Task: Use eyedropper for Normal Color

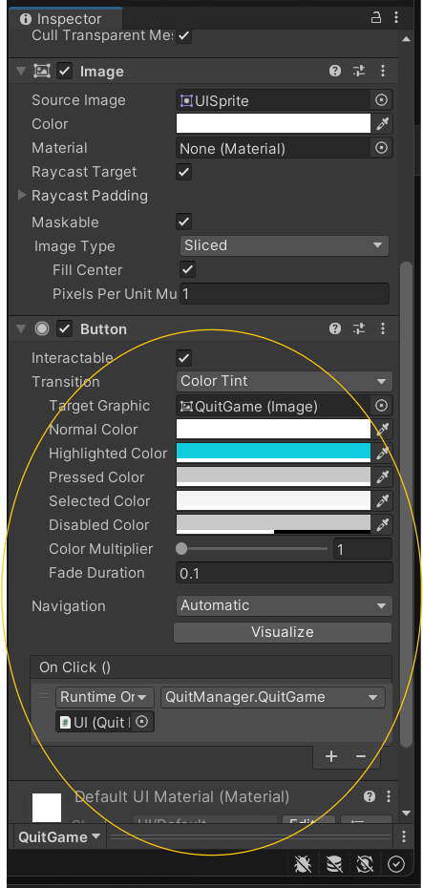Action: (x=383, y=430)
